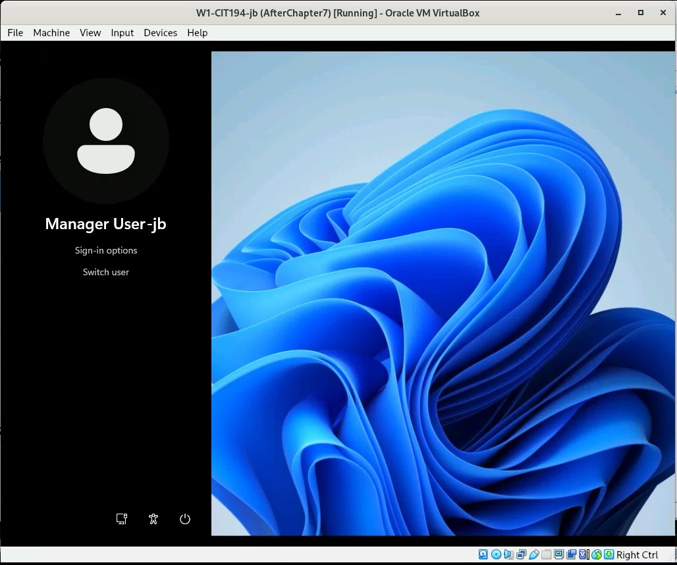Screen dimensions: 677x565
Task: Click the Manager User-jb profile picture
Action: click(106, 141)
